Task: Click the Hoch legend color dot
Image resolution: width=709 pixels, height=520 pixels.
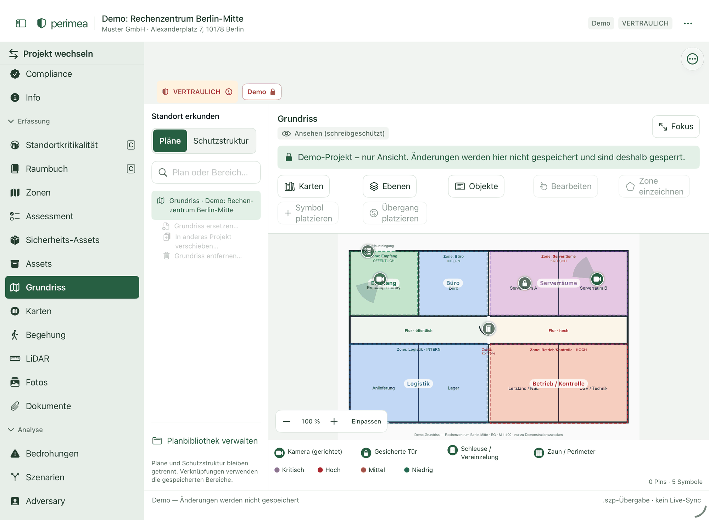Action: (320, 470)
